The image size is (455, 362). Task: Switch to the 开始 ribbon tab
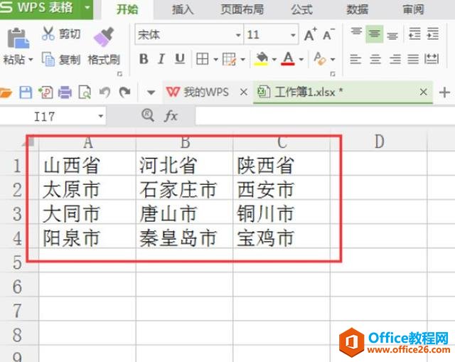127,9
